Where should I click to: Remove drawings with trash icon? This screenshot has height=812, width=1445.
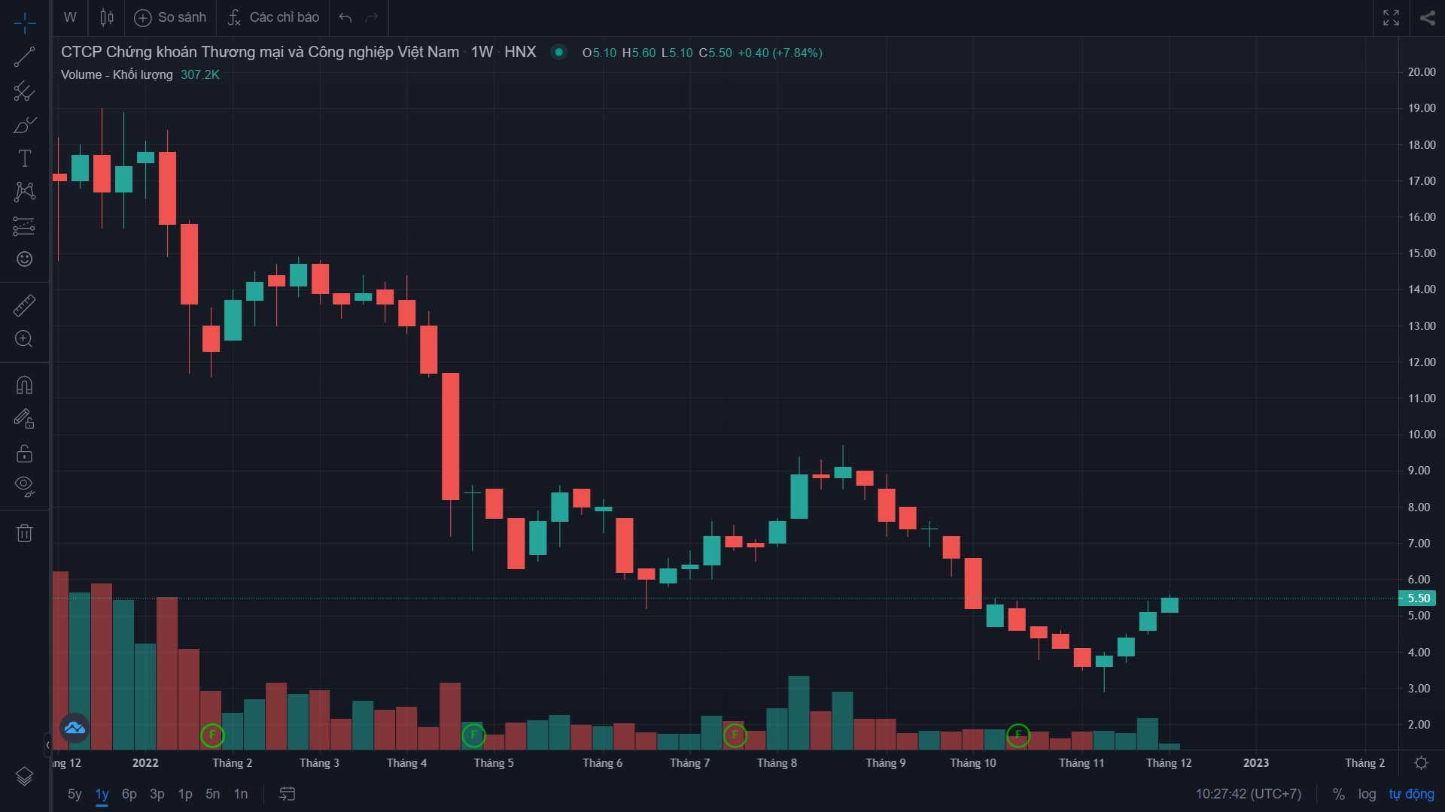[24, 533]
